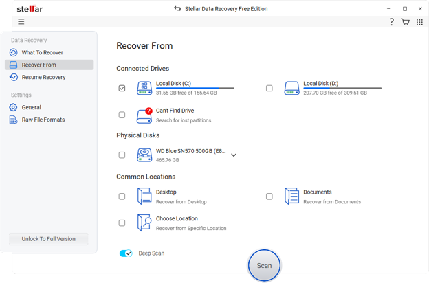Click 'Recover from Documents' text
The image size is (429, 283).
coord(332,202)
